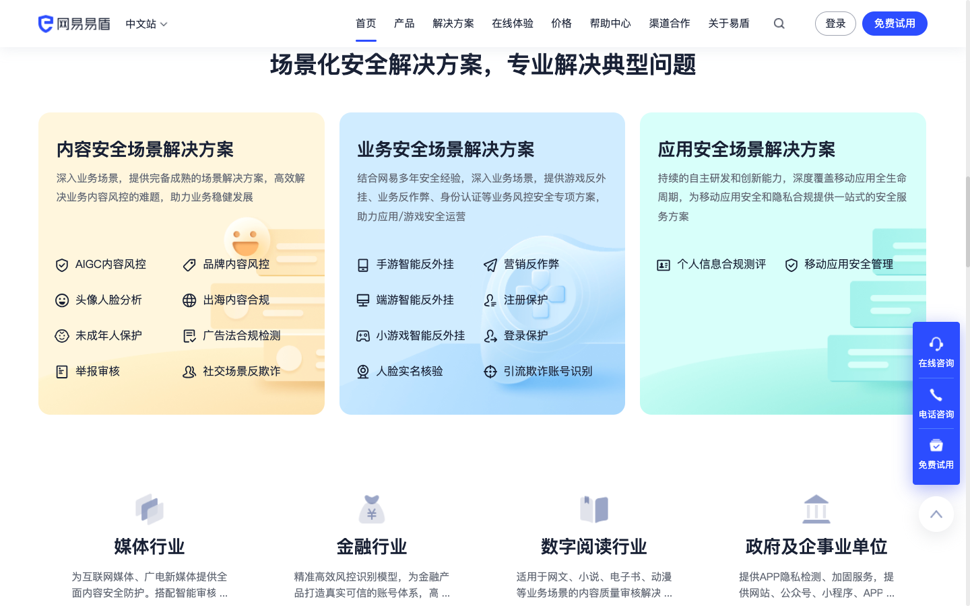Open the 渠道合作 nav item
This screenshot has height=606, width=970.
(x=670, y=24)
